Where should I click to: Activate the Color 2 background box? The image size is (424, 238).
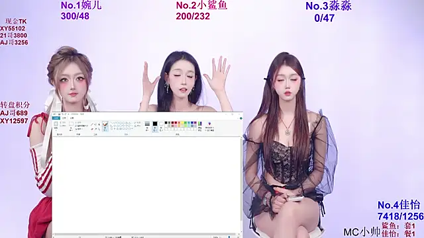click(161, 126)
